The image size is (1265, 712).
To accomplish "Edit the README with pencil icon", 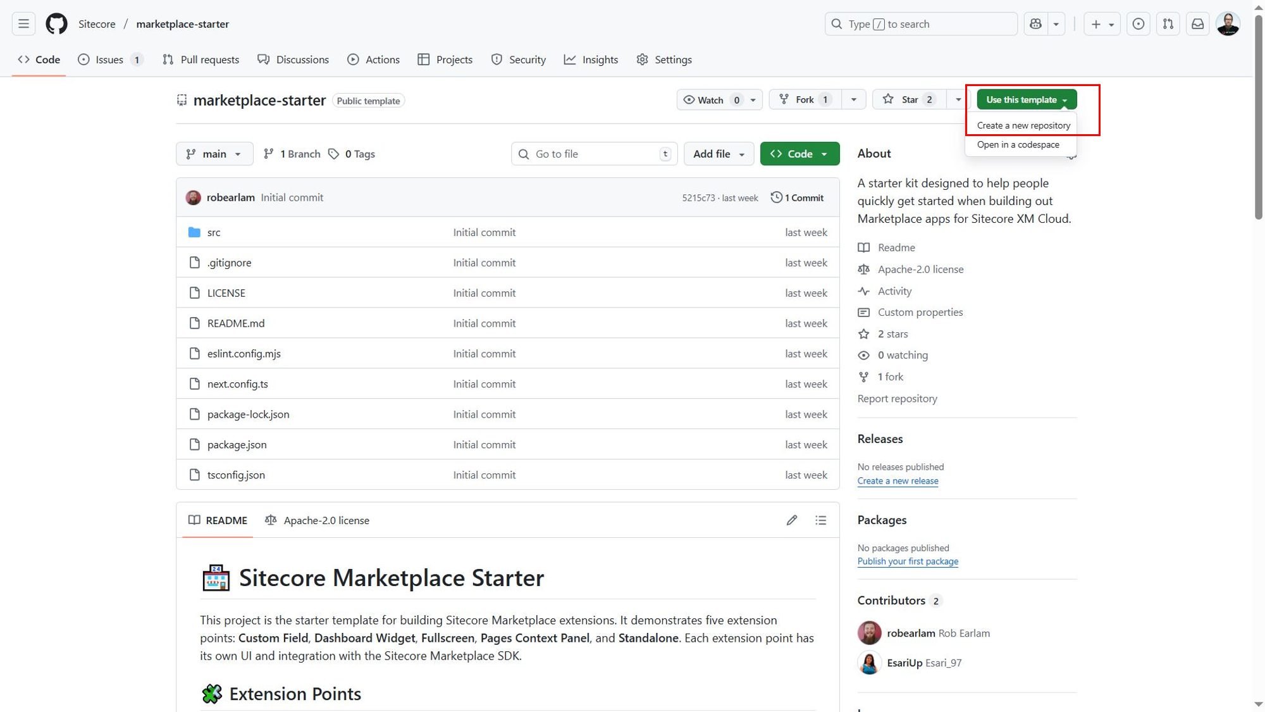I will click(x=791, y=520).
